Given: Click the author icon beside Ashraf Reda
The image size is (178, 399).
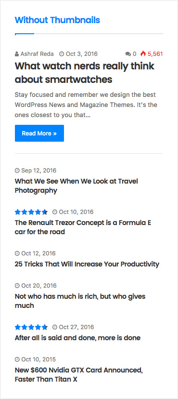Looking at the screenshot, I should pos(17,54).
